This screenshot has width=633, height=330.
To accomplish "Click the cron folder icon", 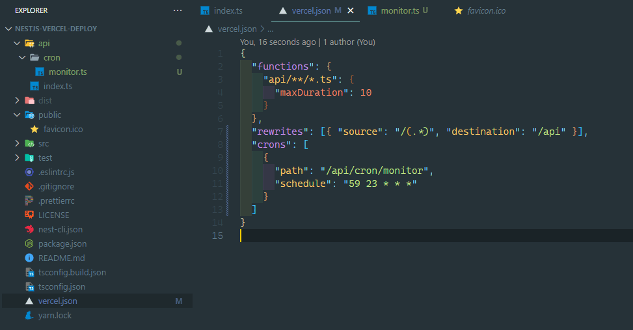I will [x=34, y=57].
